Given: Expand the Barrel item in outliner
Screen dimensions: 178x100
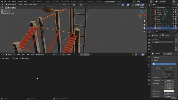Looking at the screenshot, I should pyautogui.click(x=153, y=10).
